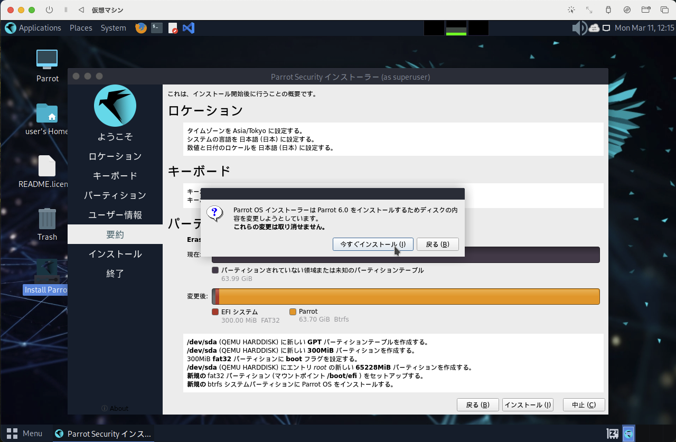The height and width of the screenshot is (442, 676).
Task: Pause the virtual machine with the pause icon
Action: 65,10
